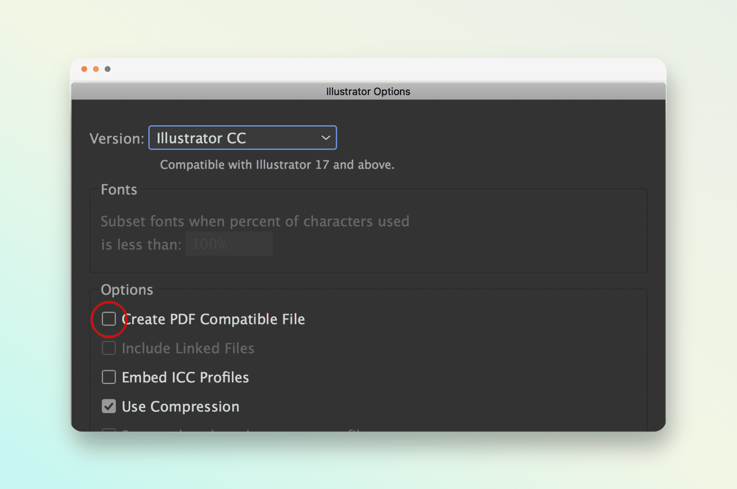Uncheck the Use Compression checkbox

(x=109, y=406)
